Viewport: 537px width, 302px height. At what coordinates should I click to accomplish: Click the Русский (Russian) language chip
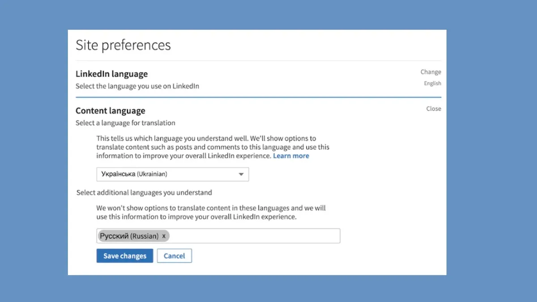pos(133,236)
